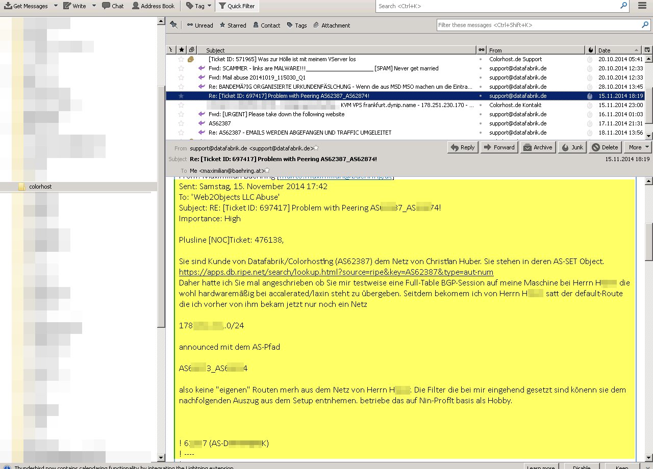Toggle the Unread quick filter
Screen dimensions: 653x469
[x=200, y=25]
